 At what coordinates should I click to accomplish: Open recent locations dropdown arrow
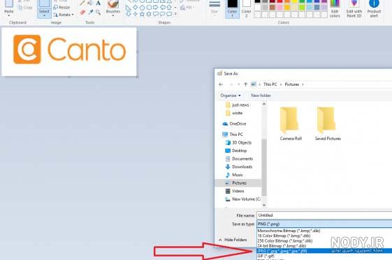coord(239,84)
